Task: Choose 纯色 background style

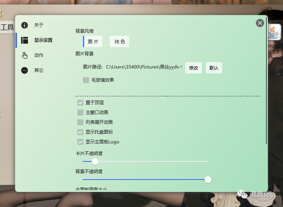Action: pos(120,41)
